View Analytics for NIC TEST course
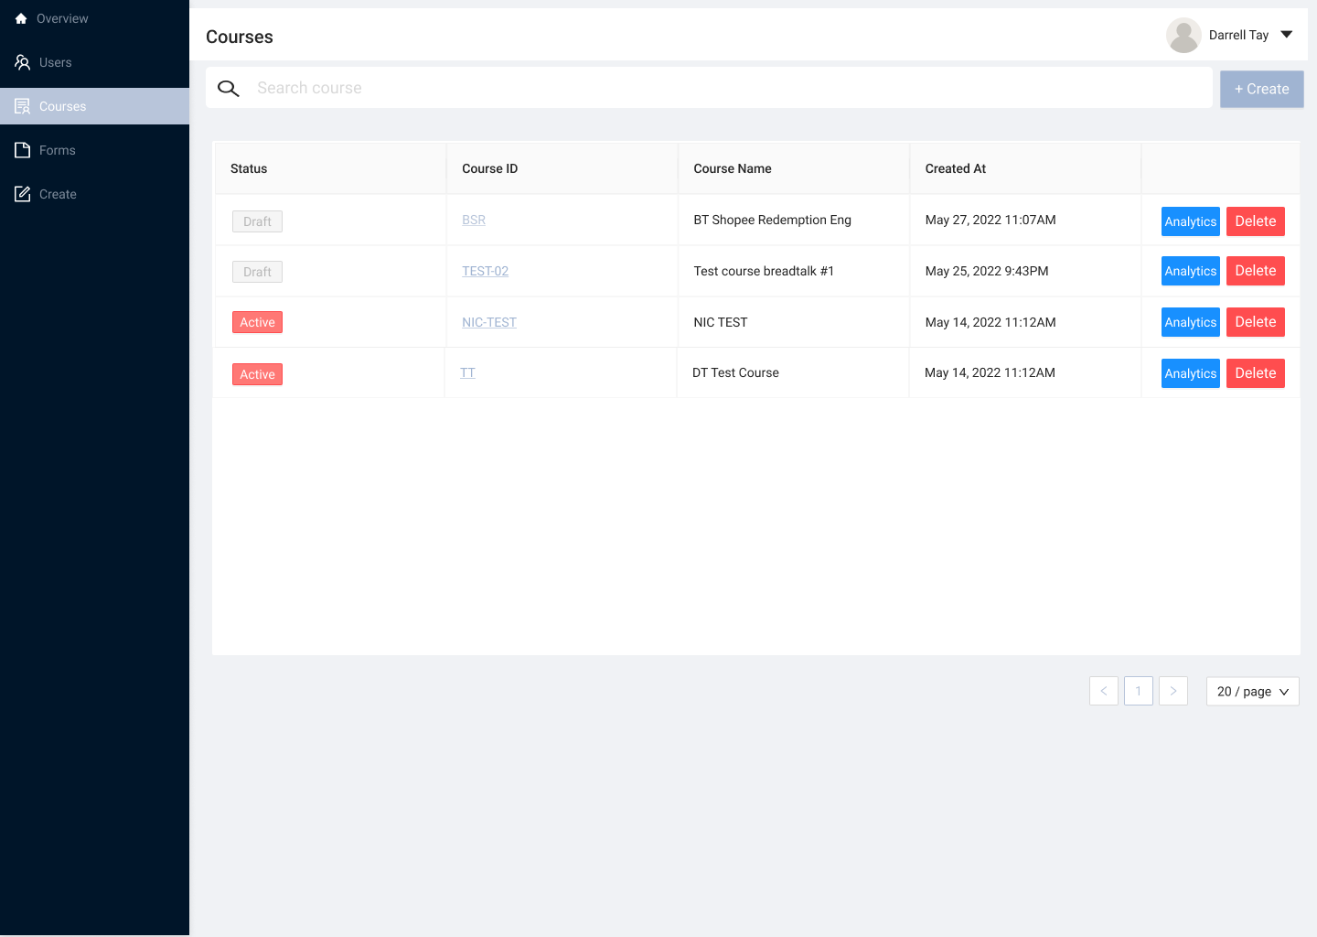Image resolution: width=1317 pixels, height=937 pixels. coord(1191,322)
